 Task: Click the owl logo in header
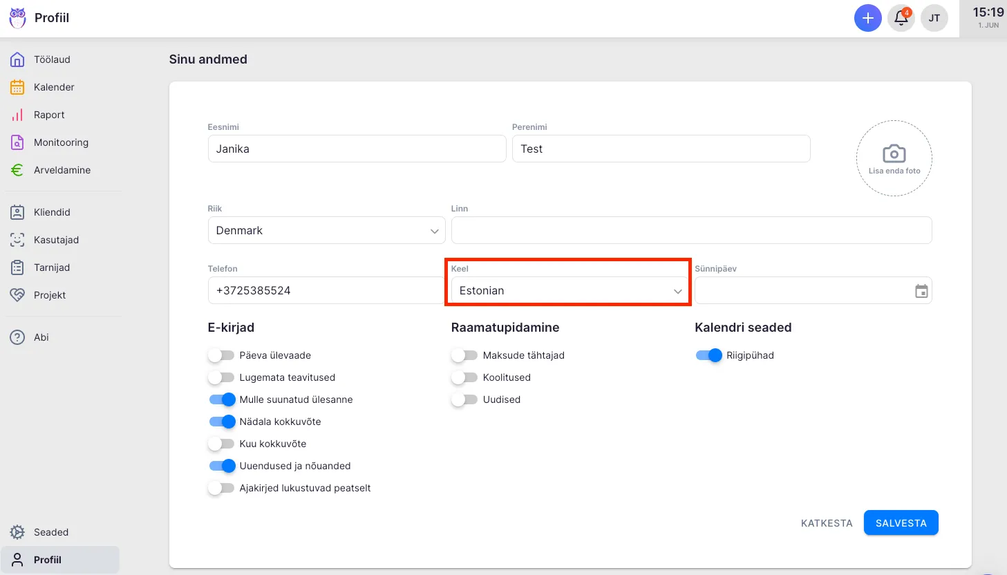(17, 18)
